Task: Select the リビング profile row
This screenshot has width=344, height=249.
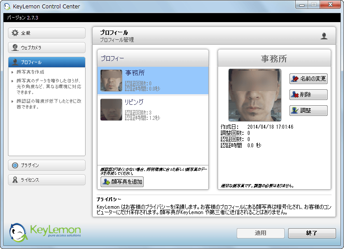Action: (x=153, y=110)
